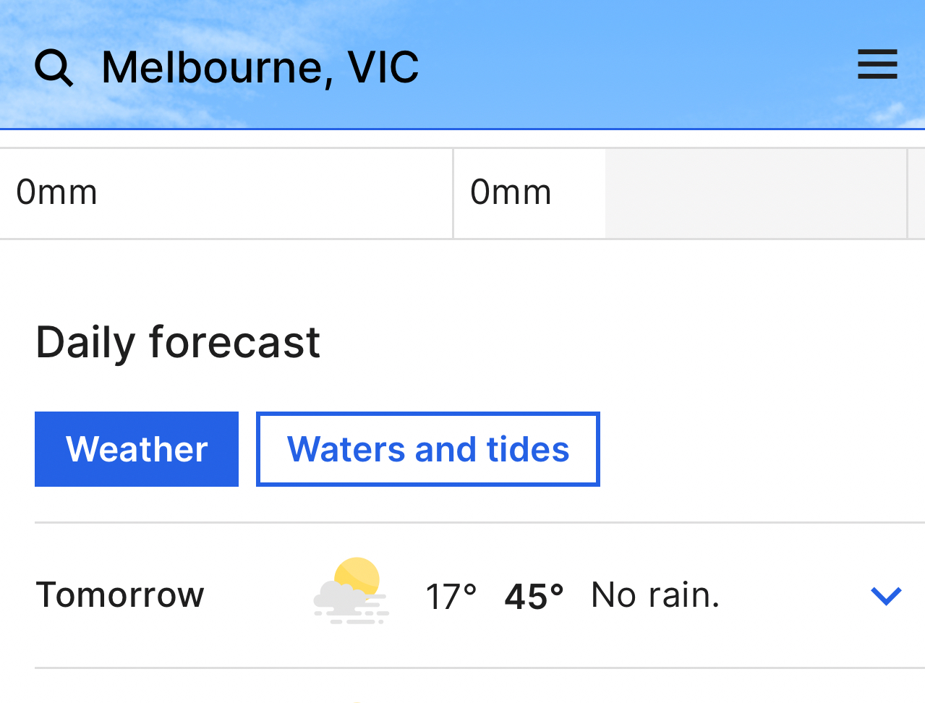Image resolution: width=925 pixels, height=703 pixels.
Task: Click the search magnifier icon
Action: [54, 69]
